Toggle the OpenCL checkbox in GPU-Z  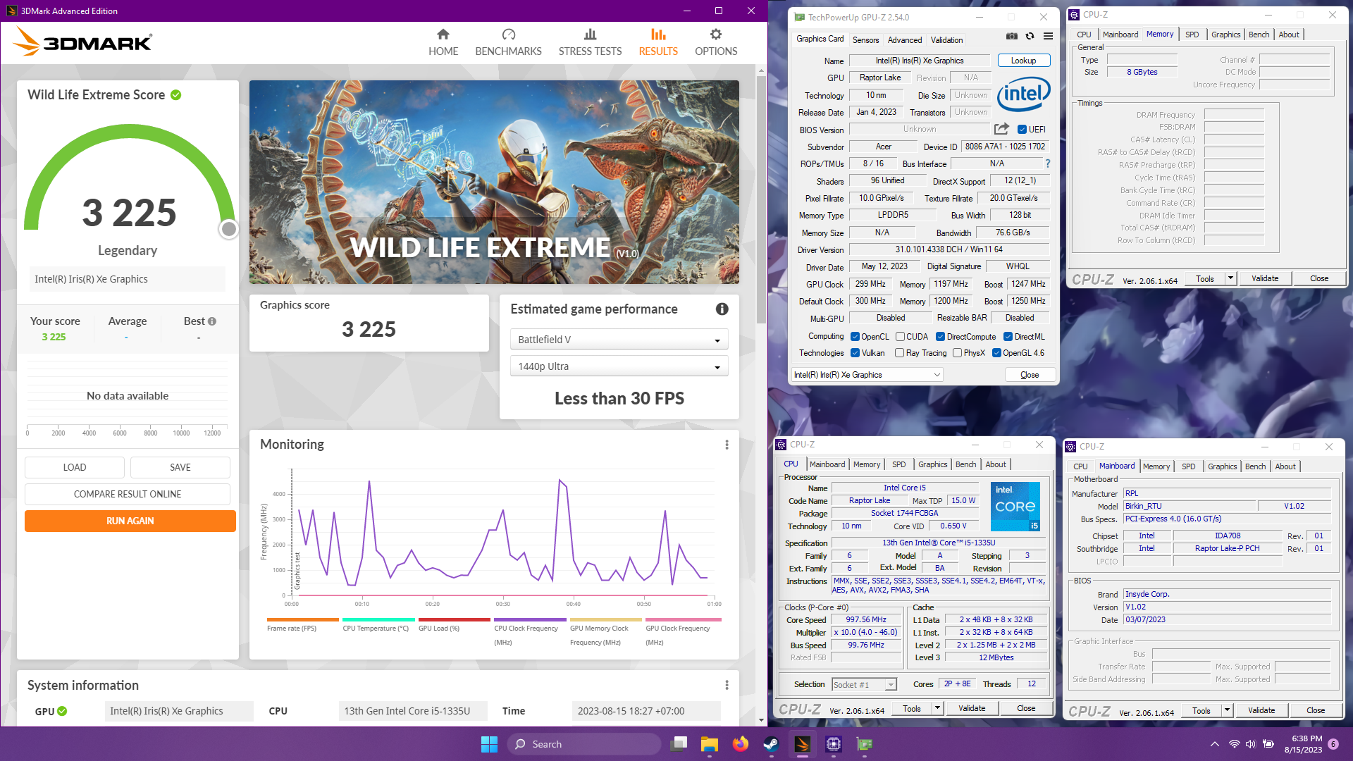click(855, 337)
